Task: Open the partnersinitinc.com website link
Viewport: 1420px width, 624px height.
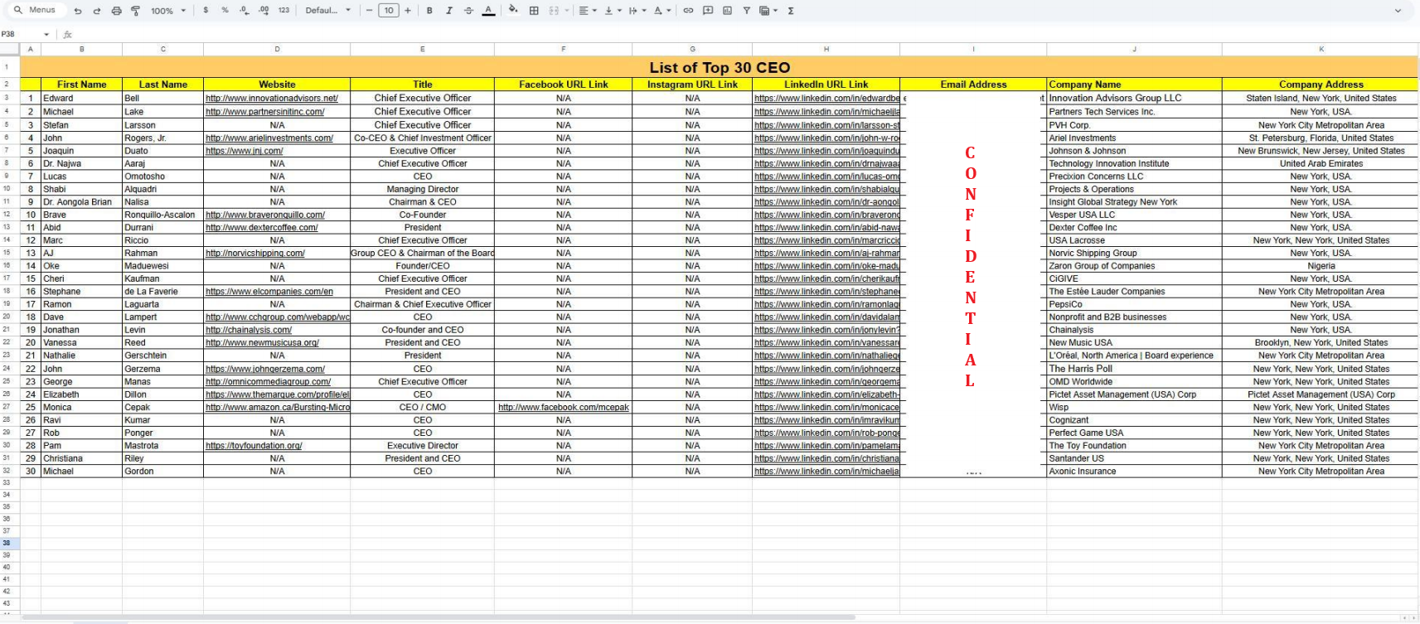Action: 265,112
